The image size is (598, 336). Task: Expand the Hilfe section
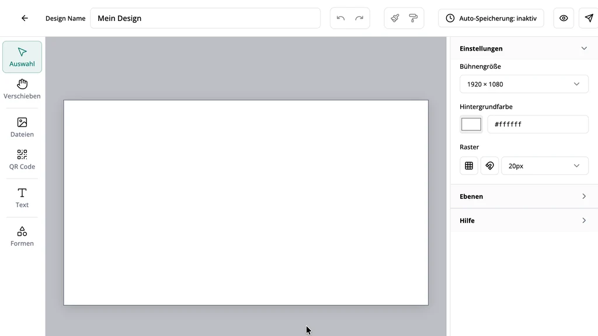click(x=524, y=220)
